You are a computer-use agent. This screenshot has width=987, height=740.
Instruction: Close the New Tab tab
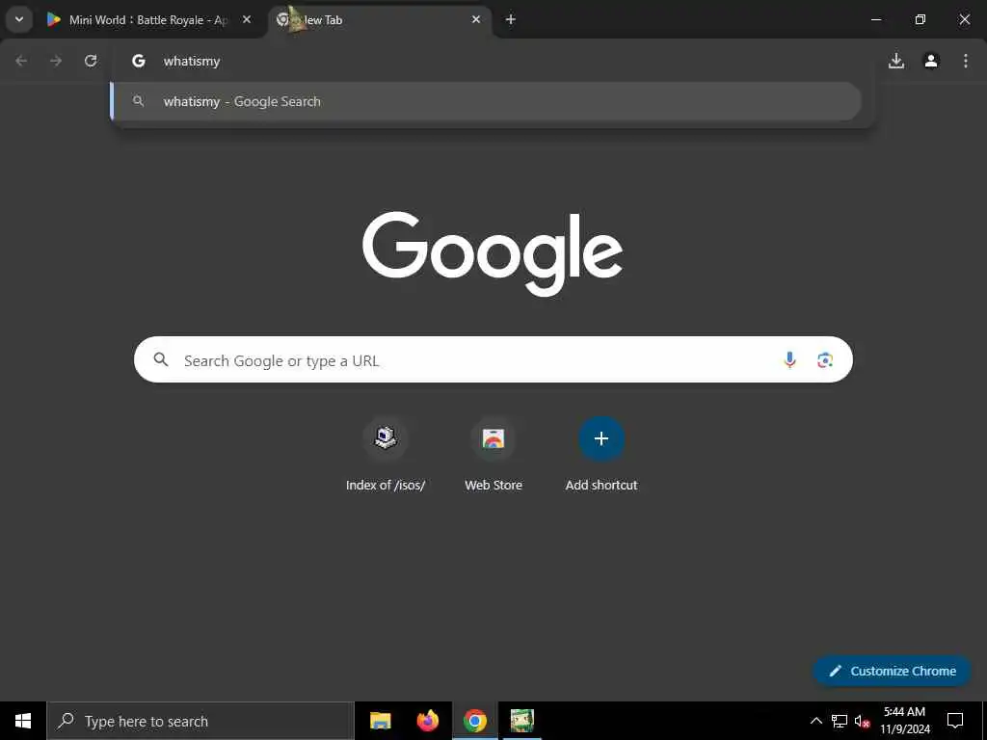tap(476, 19)
